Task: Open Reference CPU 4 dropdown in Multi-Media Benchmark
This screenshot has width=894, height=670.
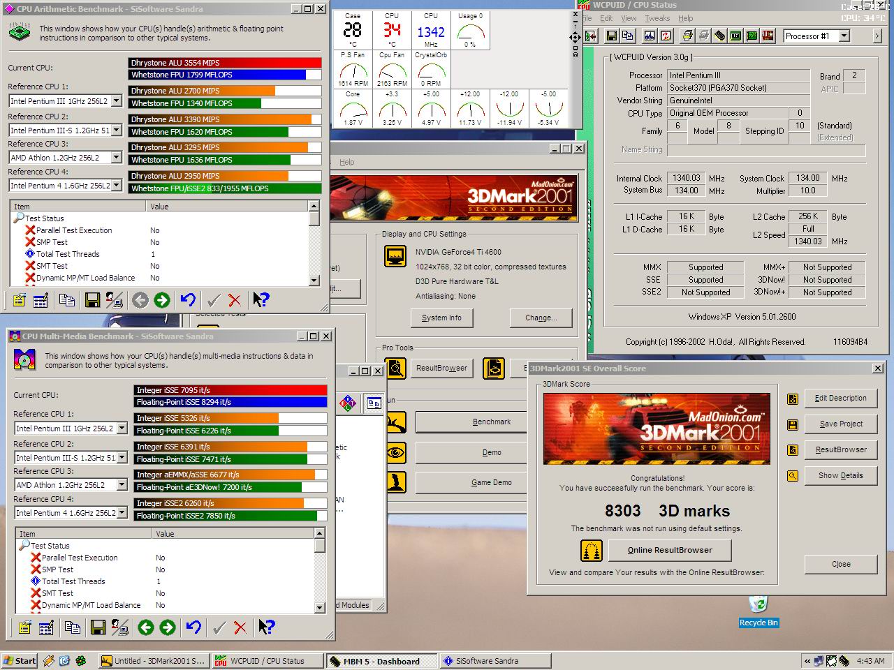Action: tap(122, 513)
